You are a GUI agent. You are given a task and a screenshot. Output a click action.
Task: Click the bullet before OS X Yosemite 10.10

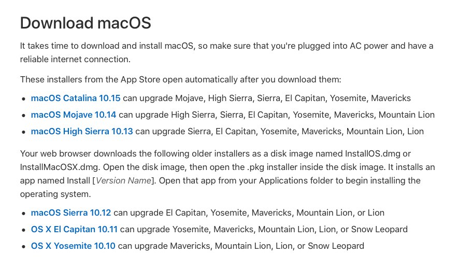(24, 247)
